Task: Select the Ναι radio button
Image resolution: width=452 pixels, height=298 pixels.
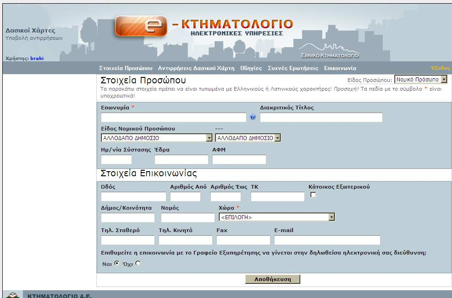Action: click(117, 263)
